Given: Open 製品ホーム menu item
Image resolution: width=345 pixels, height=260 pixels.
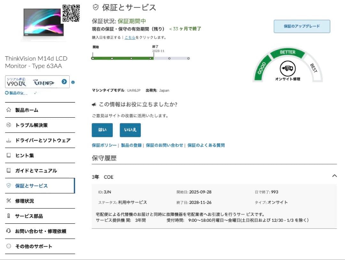Looking at the screenshot, I should [x=40, y=110].
